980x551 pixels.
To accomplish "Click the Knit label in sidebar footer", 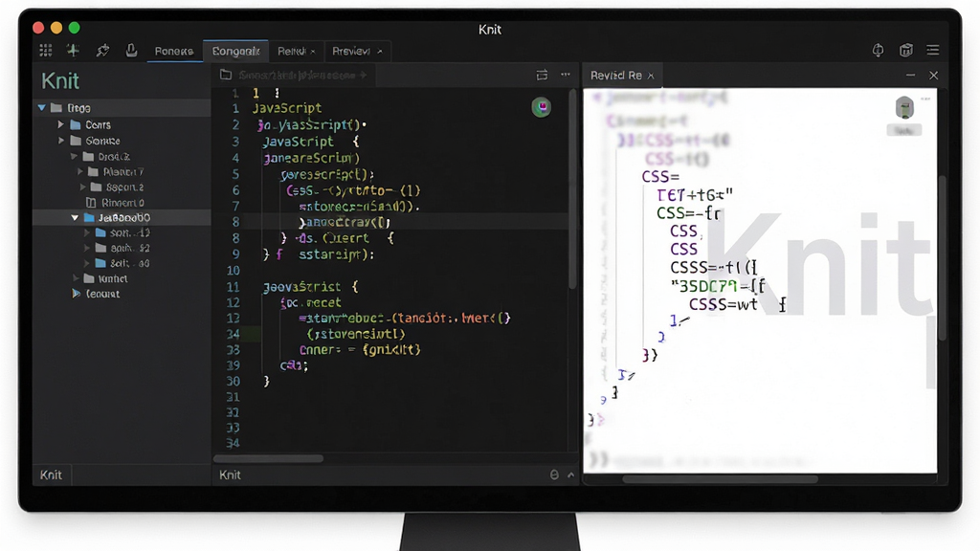I will pyautogui.click(x=51, y=474).
